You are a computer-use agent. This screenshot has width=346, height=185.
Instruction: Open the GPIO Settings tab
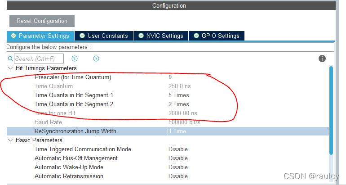(x=217, y=36)
